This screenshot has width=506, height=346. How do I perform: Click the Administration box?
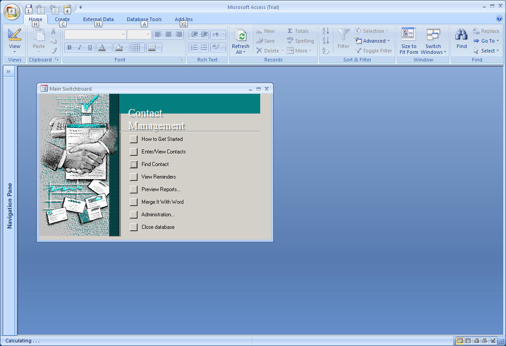pos(133,214)
